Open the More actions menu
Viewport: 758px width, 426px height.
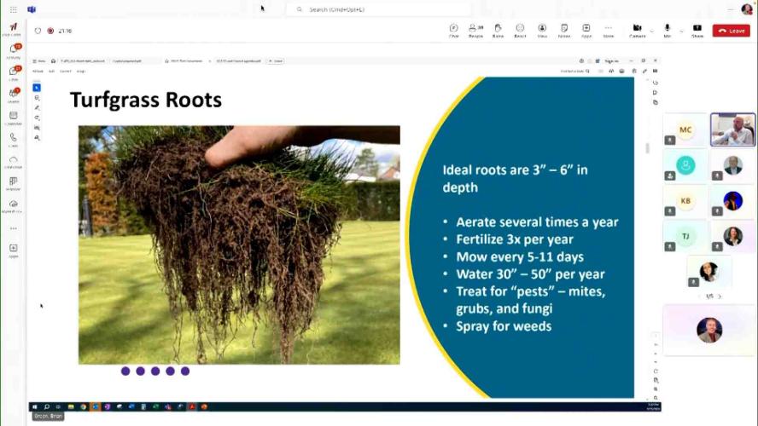click(609, 30)
